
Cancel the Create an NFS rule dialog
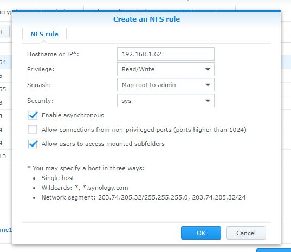click(x=246, y=233)
